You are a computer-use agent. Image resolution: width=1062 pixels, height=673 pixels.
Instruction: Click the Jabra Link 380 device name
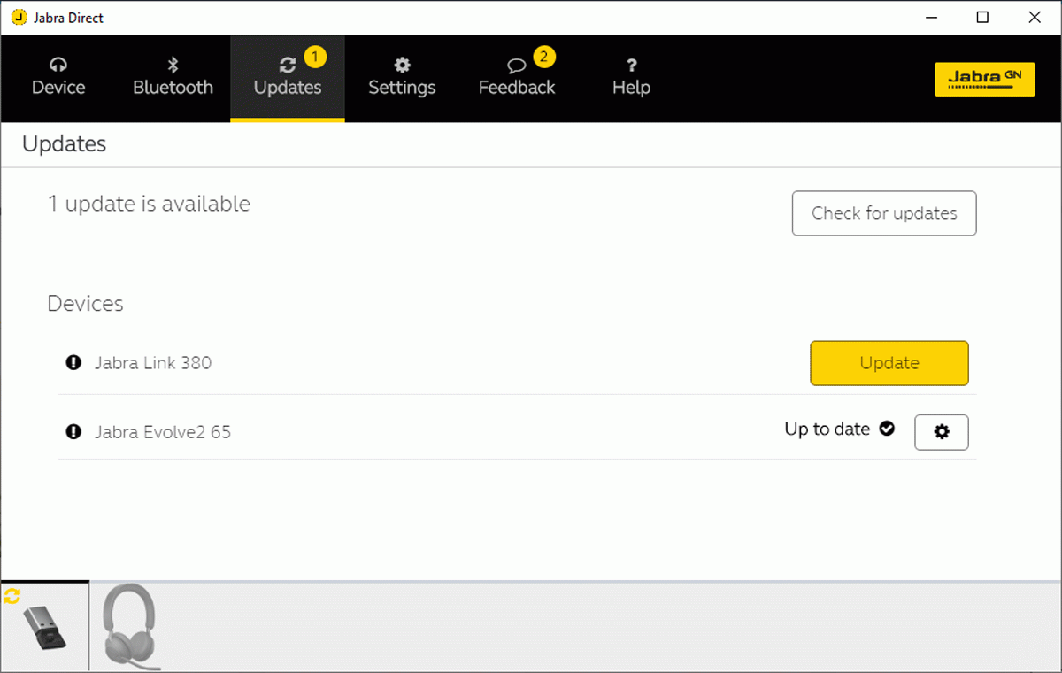pyautogui.click(x=153, y=362)
